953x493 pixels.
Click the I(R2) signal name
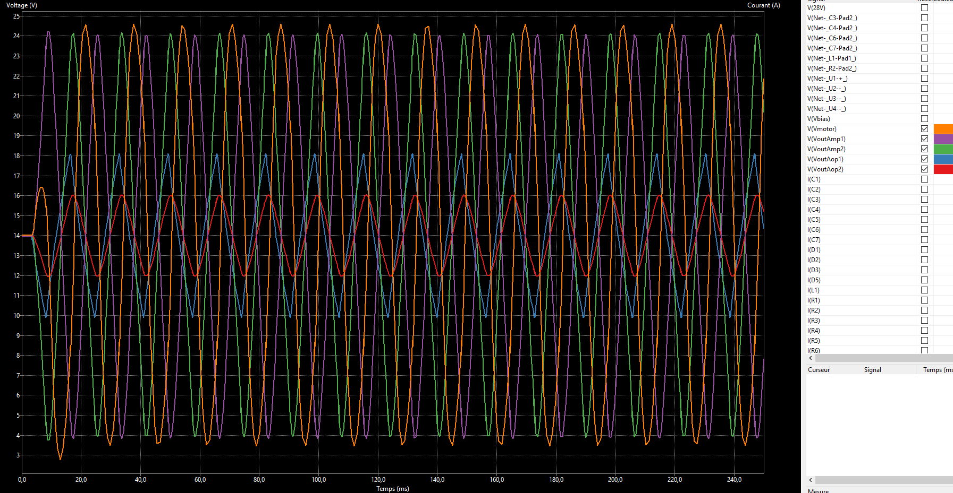point(814,310)
